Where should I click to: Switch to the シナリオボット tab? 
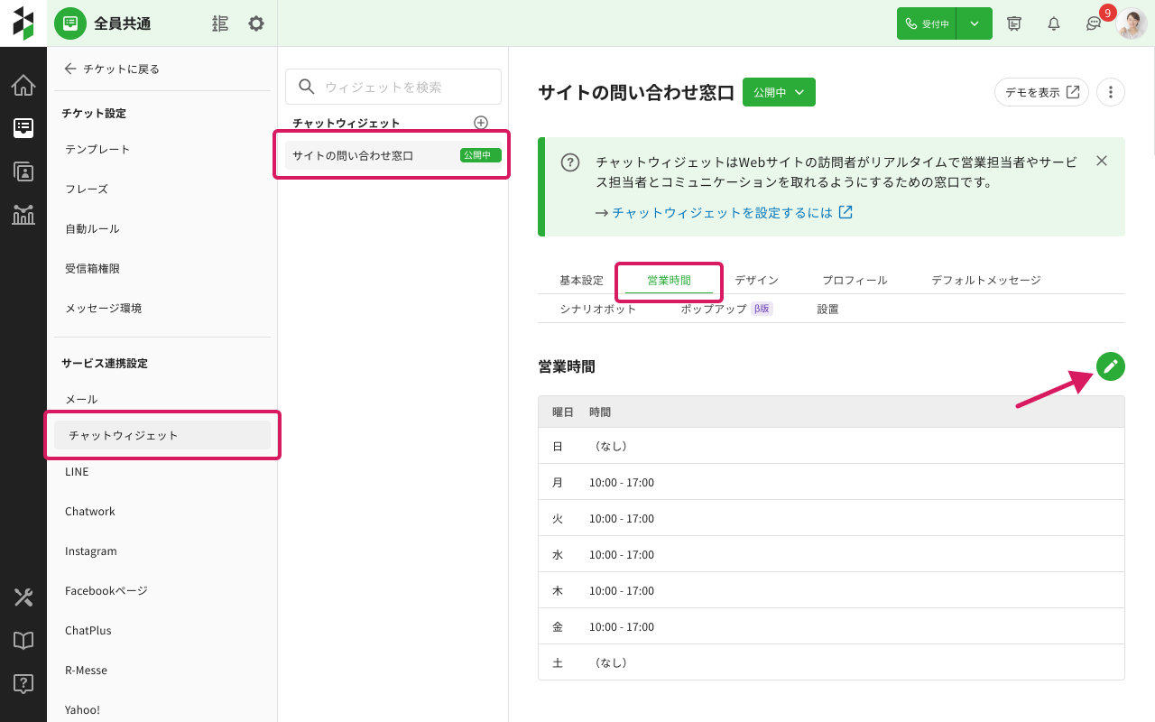pos(597,309)
